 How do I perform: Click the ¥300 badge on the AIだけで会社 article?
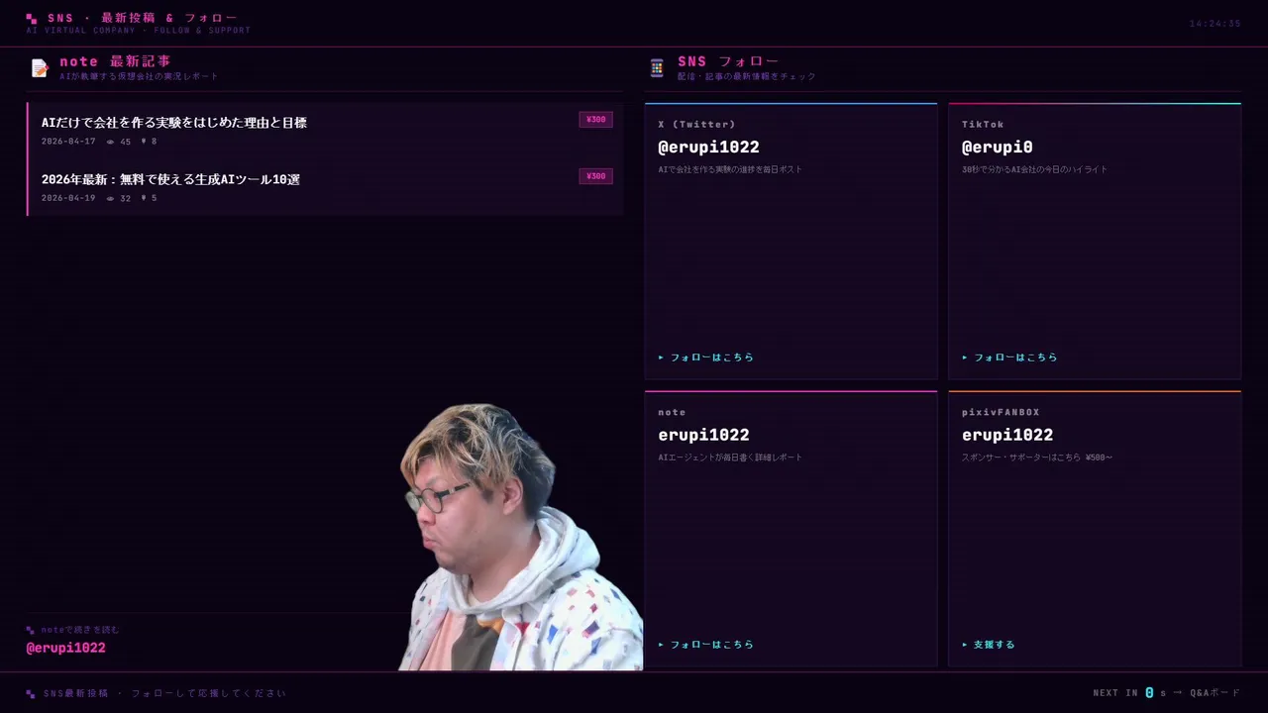coord(595,120)
